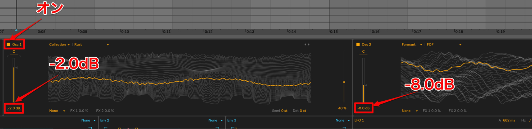Click Osc 2 pan control labeled C

tap(363, 52)
